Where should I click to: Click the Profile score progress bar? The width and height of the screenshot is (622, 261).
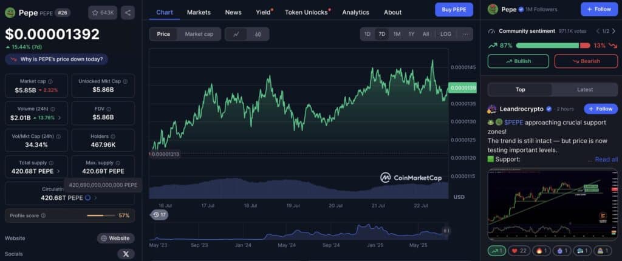pos(101,215)
